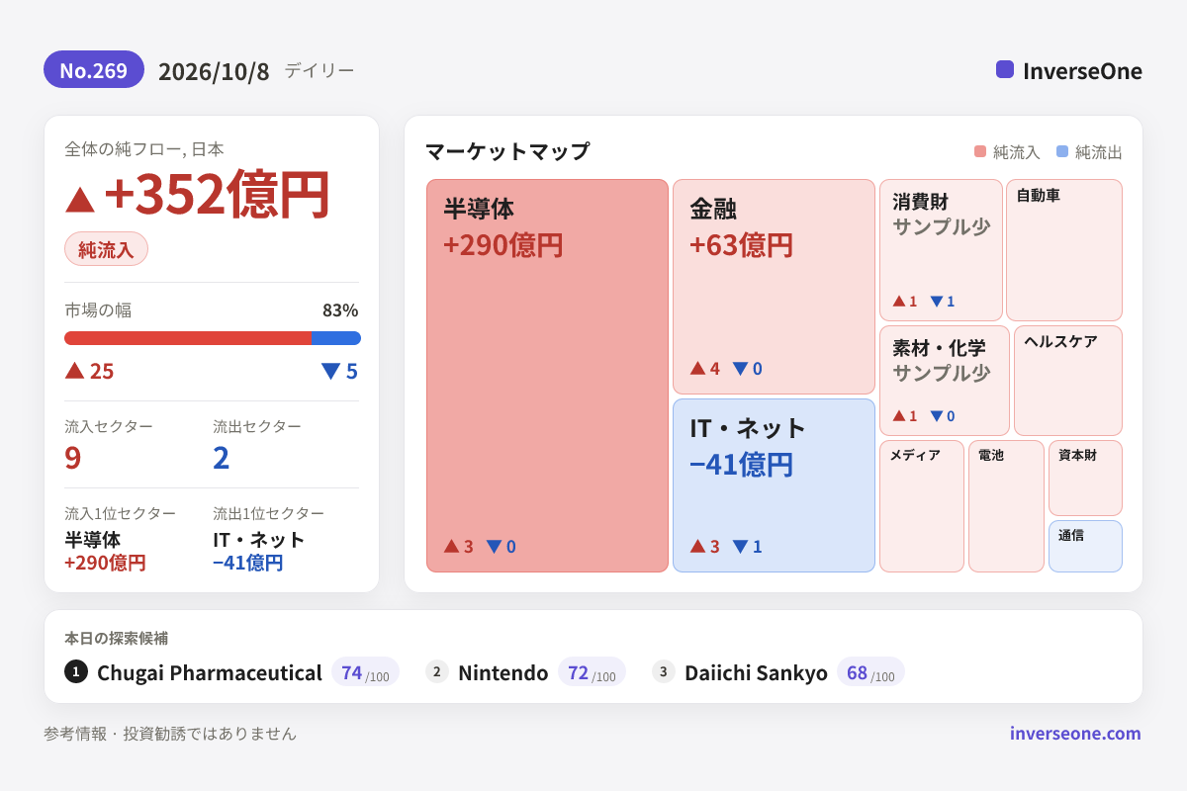Click the 純流入 status pill
Viewport: 1187px width, 791px height.
[x=106, y=249]
